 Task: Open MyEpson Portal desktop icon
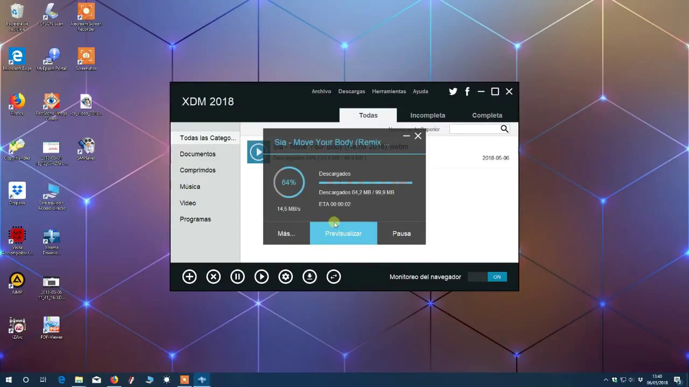tap(52, 60)
